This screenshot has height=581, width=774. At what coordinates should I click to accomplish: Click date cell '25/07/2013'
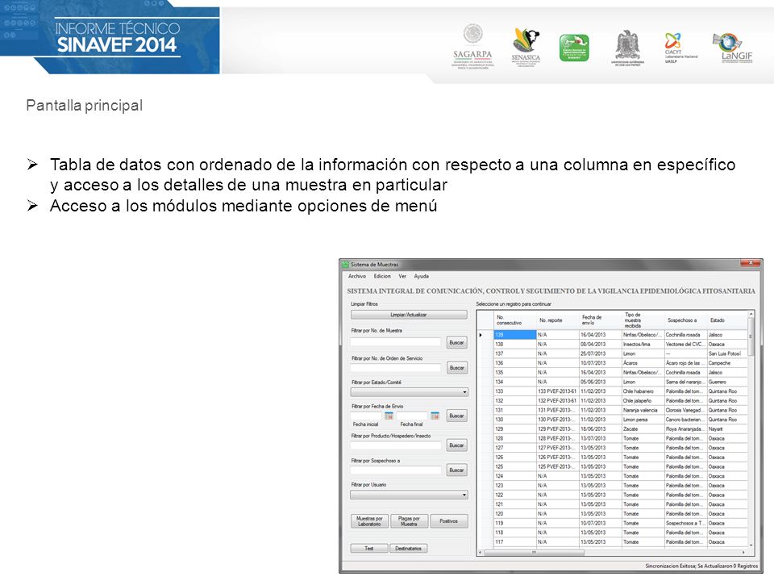coord(600,353)
